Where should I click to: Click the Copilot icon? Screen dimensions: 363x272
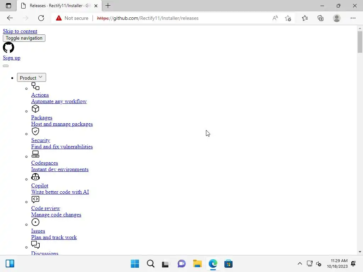35,177
